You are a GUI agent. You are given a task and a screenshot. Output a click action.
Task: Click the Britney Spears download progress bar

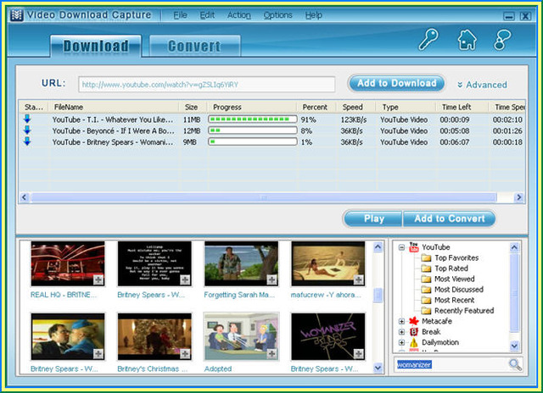(253, 141)
